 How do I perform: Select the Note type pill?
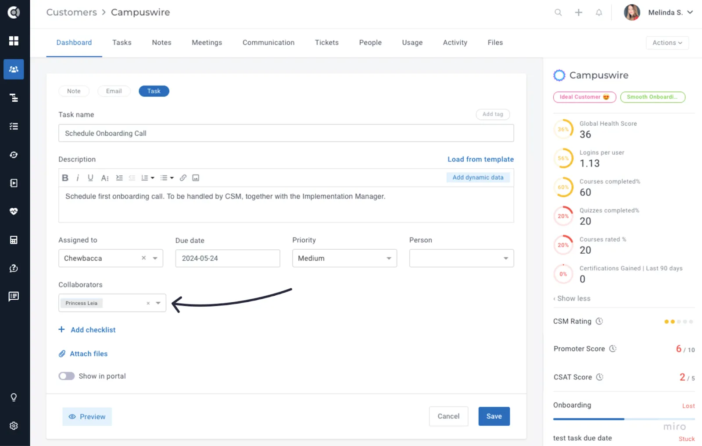point(74,91)
